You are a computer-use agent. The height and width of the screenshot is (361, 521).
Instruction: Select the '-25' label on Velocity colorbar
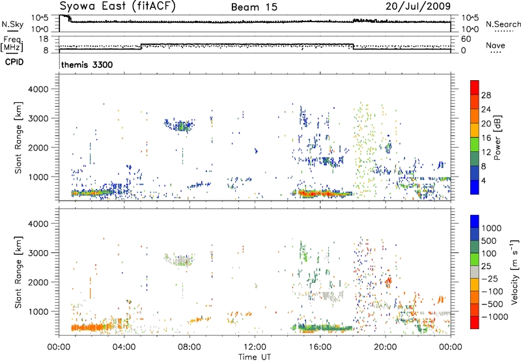tap(490, 278)
